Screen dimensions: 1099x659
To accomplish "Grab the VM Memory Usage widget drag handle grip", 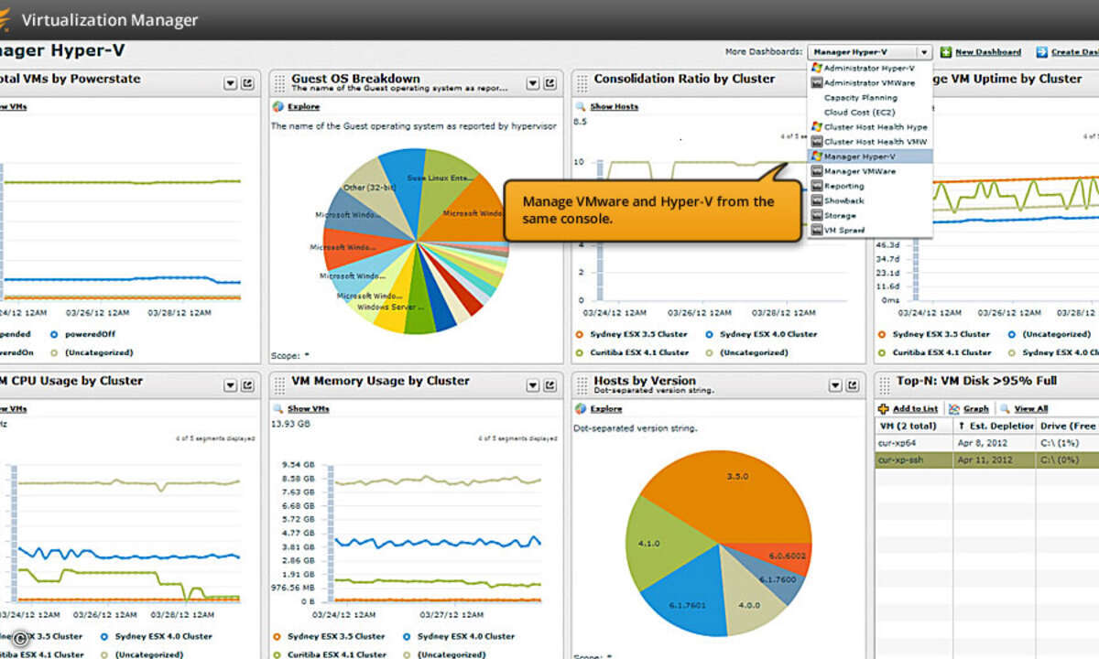I will pyautogui.click(x=279, y=385).
